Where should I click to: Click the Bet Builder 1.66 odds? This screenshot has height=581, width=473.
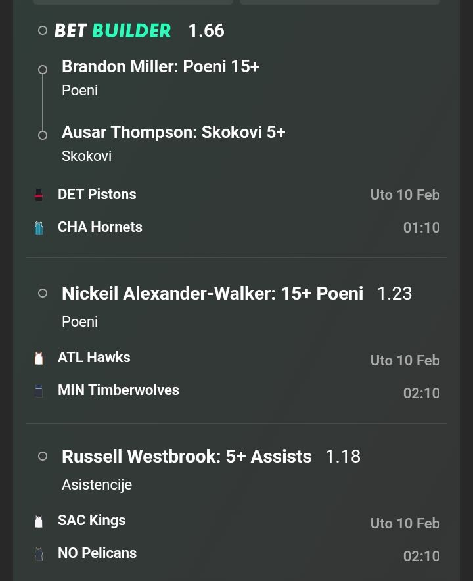206,30
